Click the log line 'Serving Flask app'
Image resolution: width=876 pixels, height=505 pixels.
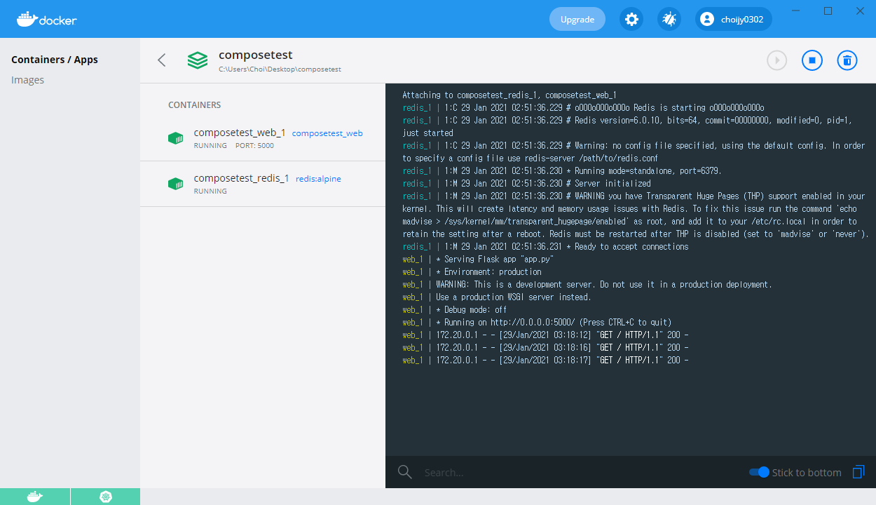[478, 260]
